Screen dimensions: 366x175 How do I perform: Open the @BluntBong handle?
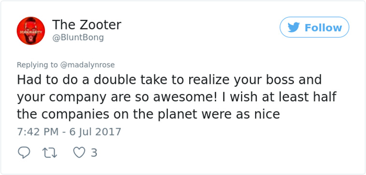78,38
